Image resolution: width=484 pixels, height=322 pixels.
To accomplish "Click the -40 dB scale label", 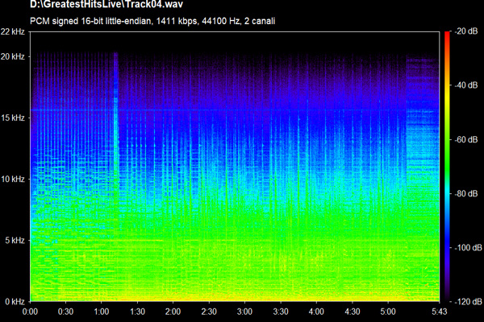I will [466, 85].
